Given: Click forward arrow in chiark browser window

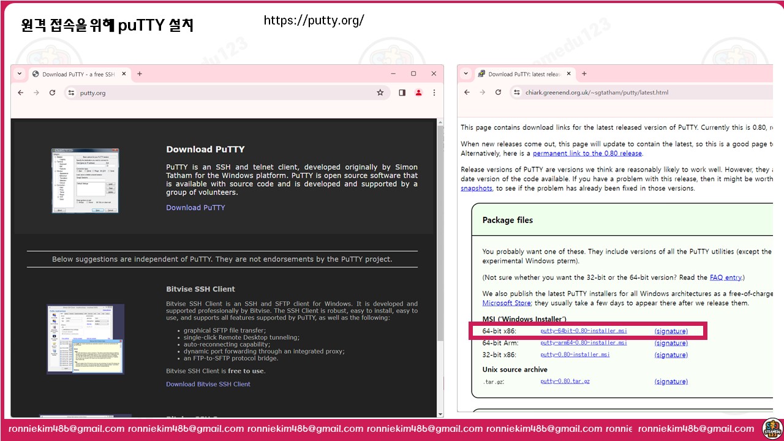Looking at the screenshot, I should pyautogui.click(x=483, y=92).
